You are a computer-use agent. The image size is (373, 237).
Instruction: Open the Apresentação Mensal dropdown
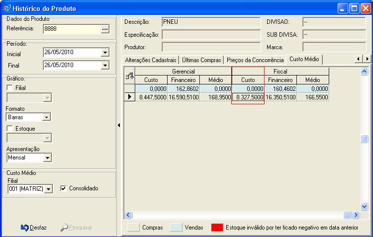click(x=47, y=158)
